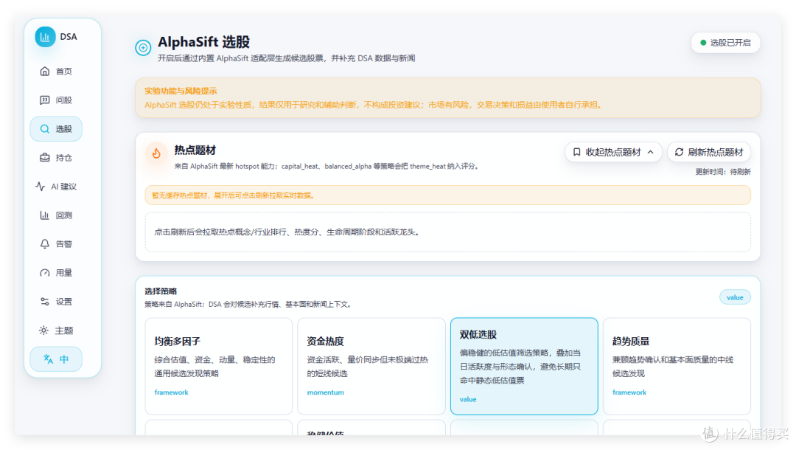Open the 用量 gauge icon
This screenshot has height=450, width=796.
(45, 273)
